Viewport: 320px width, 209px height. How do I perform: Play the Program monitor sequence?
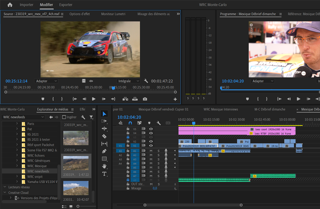pyautogui.click(x=298, y=99)
